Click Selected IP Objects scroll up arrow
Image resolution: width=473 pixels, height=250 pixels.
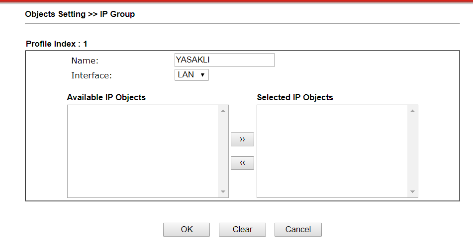[x=412, y=110]
